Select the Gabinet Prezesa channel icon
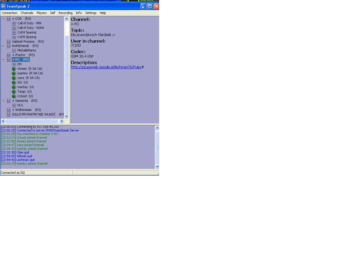The height and width of the screenshot is (271, 348). [x=9, y=41]
